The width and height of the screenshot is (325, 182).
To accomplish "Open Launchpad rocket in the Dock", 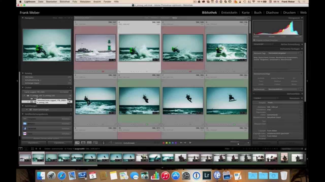I will (51, 175).
